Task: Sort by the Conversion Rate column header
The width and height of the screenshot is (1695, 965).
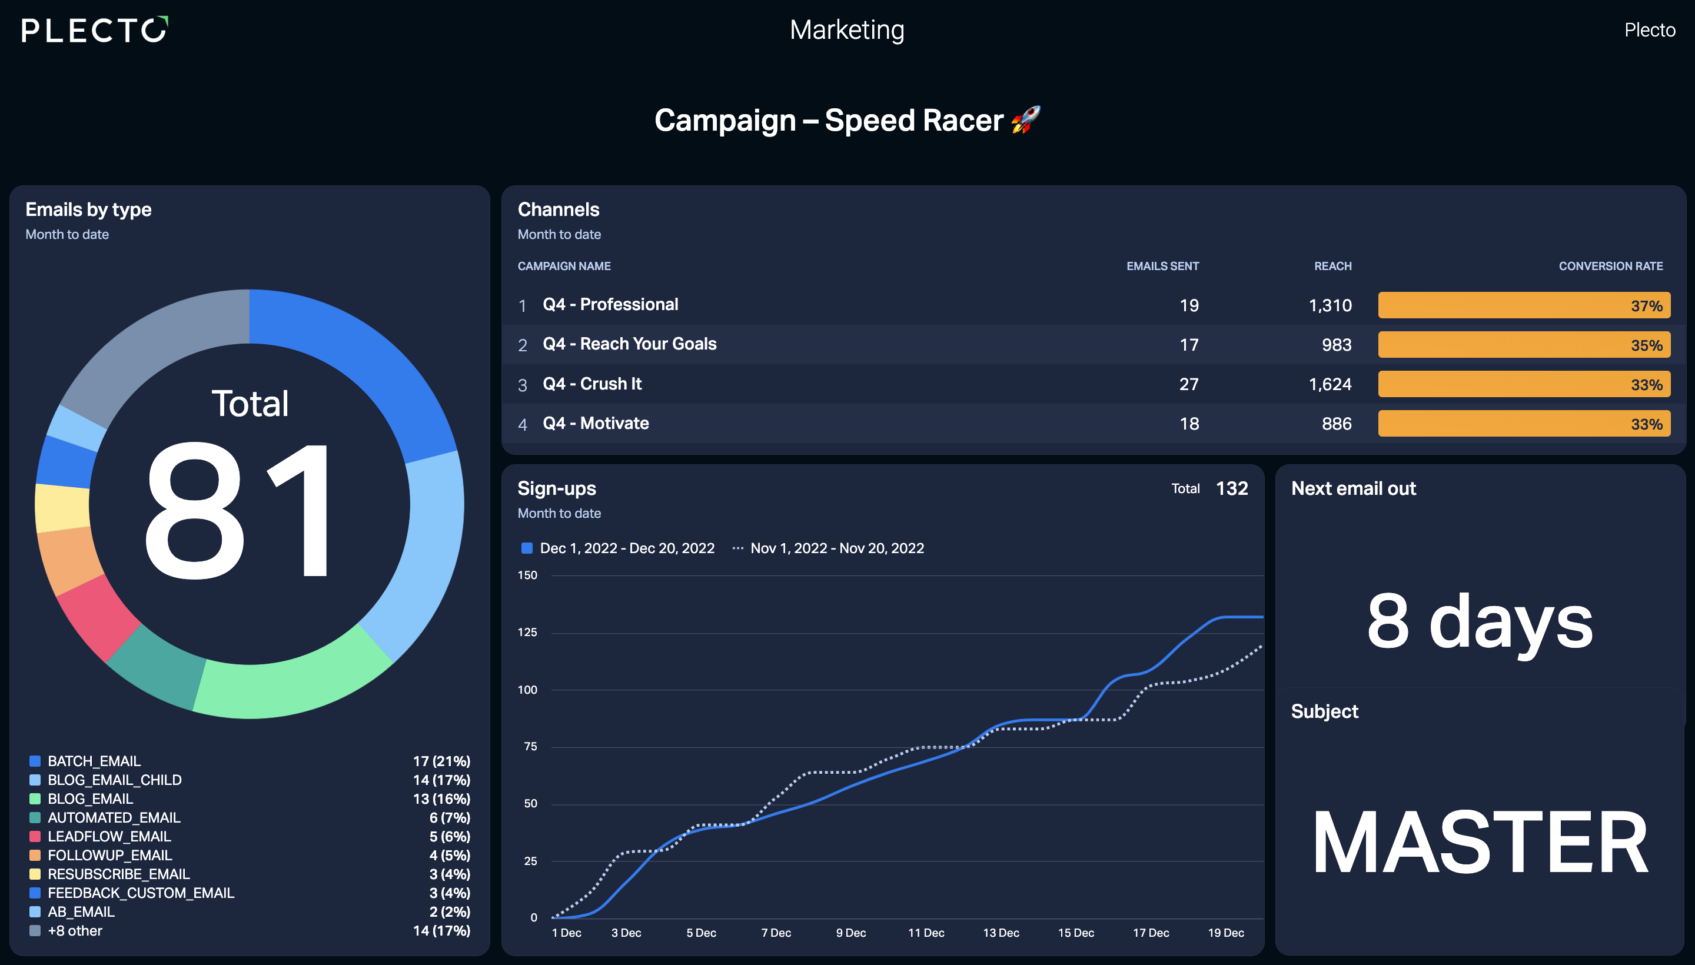Action: (x=1611, y=266)
